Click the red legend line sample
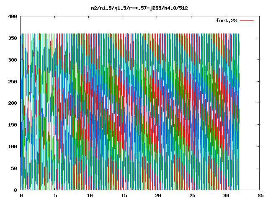Viewport: 268px width, 201px height. (247, 21)
